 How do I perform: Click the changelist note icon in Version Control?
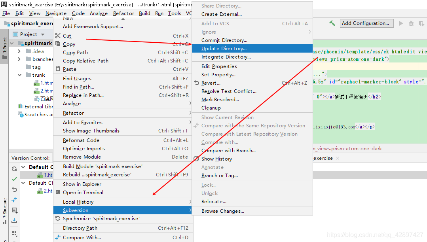tap(14, 210)
